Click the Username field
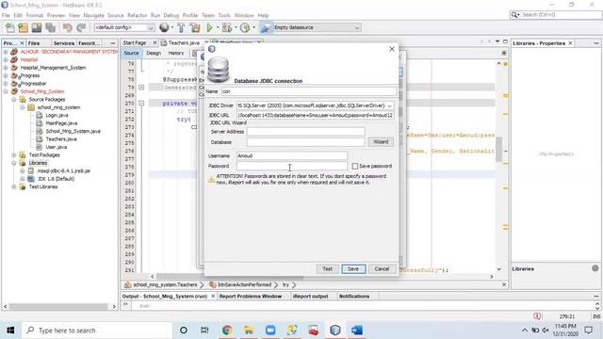The image size is (603, 339). (292, 155)
